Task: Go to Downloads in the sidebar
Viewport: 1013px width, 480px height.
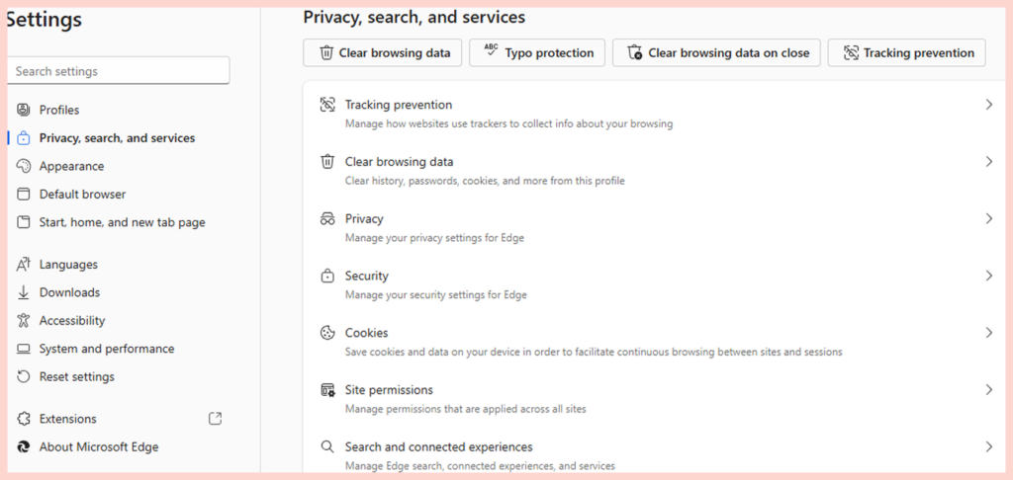Action: click(69, 292)
